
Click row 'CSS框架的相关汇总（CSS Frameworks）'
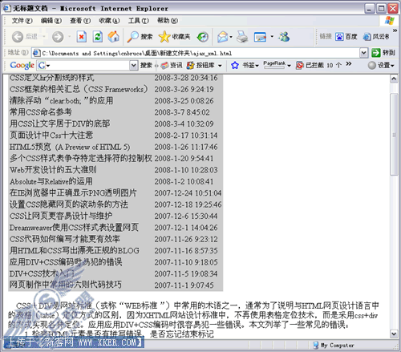pyautogui.click(x=115, y=89)
